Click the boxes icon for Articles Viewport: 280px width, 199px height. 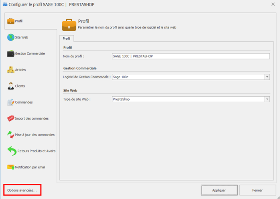(x=11, y=70)
